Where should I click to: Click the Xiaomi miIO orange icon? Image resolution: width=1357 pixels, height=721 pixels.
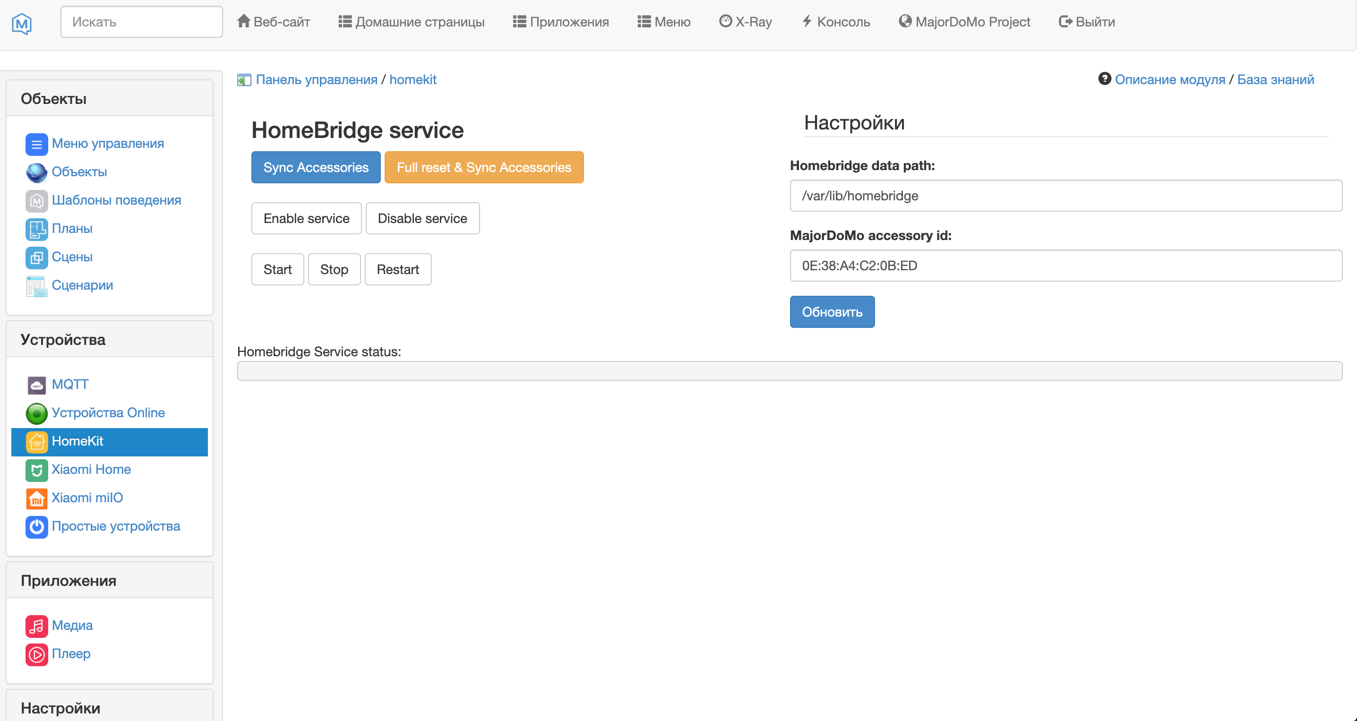tap(36, 498)
